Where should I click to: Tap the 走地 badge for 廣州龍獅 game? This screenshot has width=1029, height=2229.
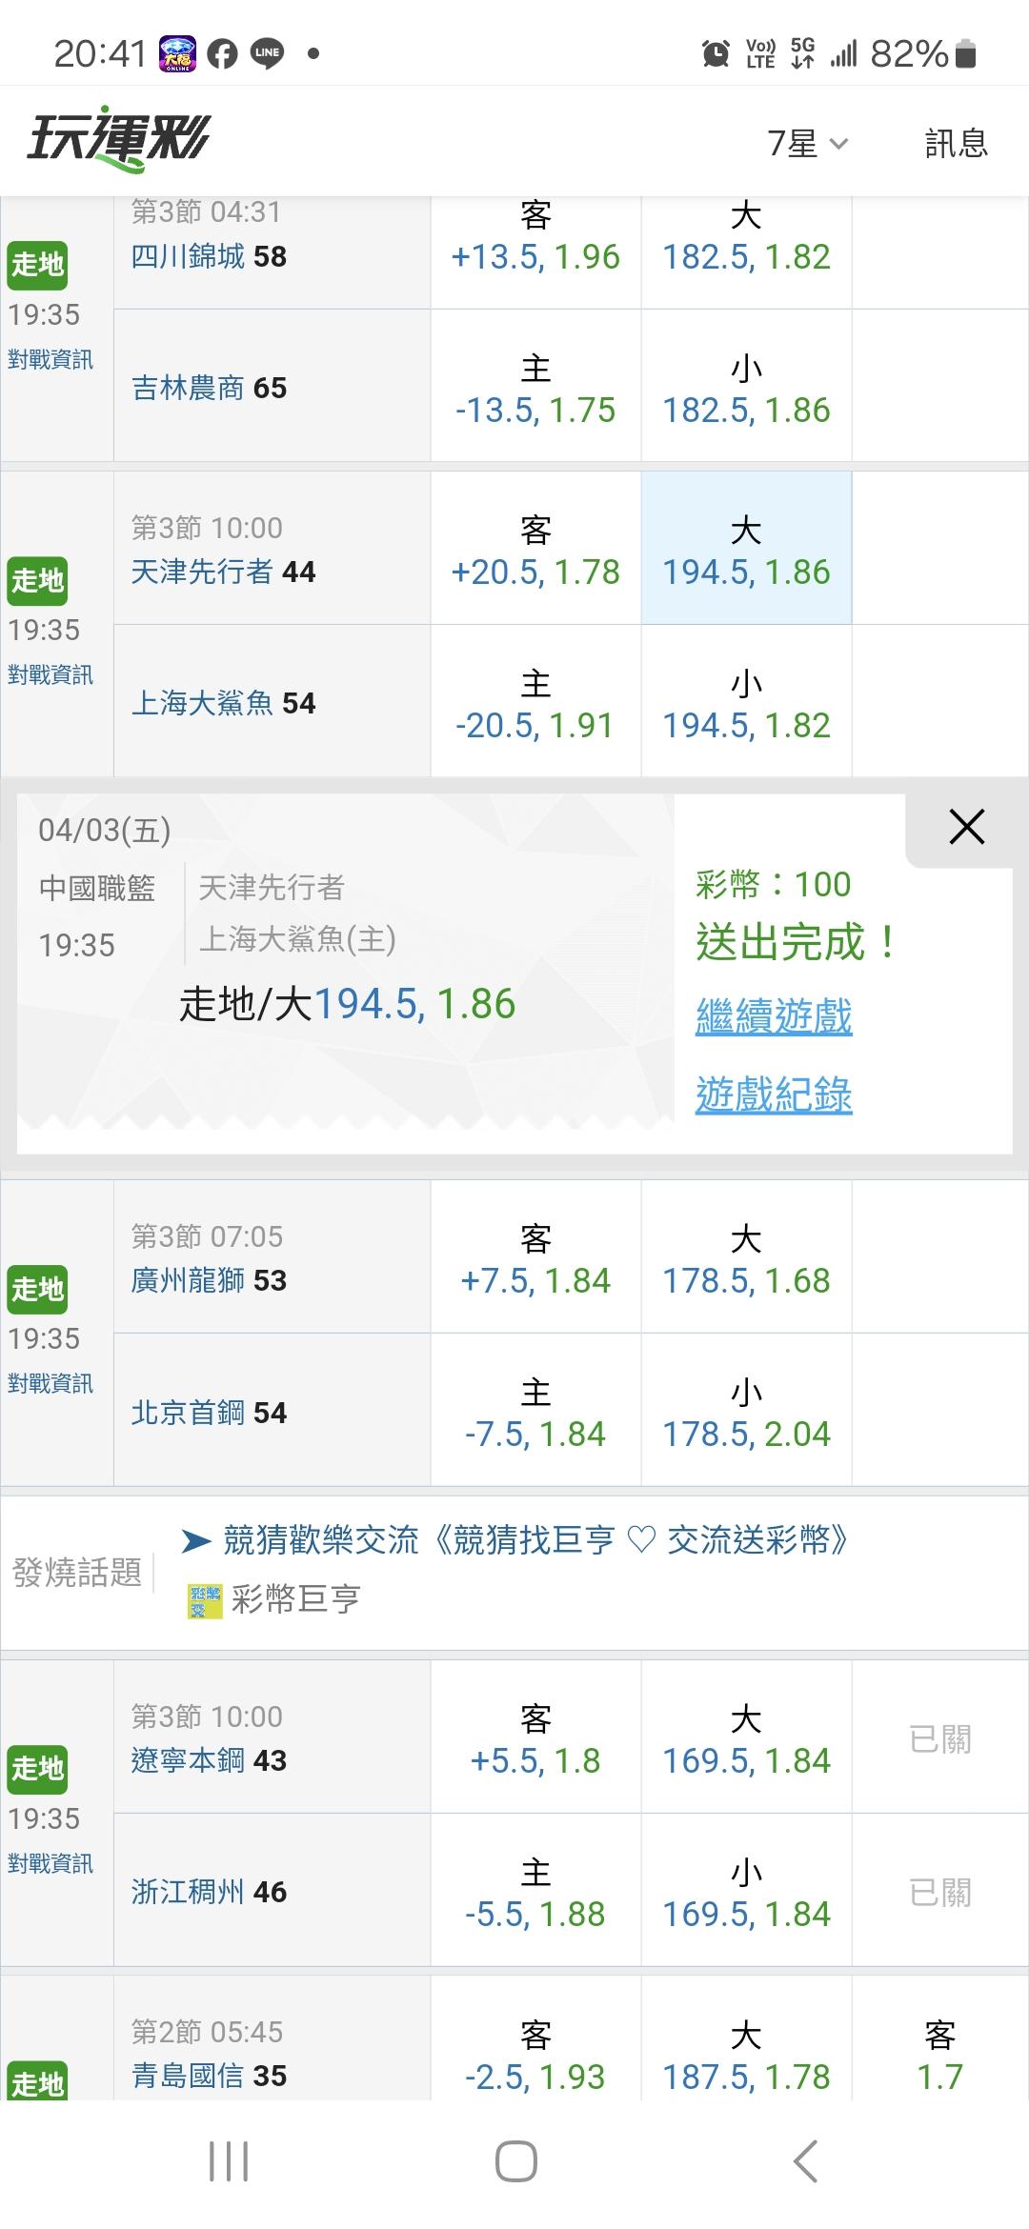37,1289
